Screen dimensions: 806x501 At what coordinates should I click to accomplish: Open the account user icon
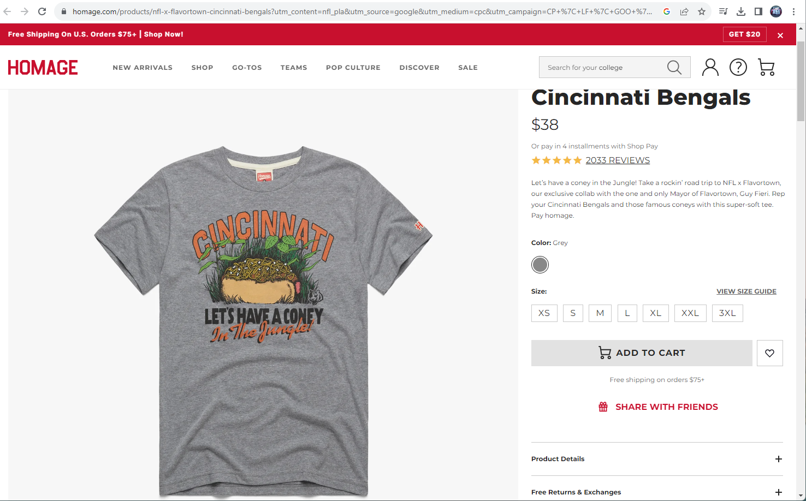coord(710,67)
